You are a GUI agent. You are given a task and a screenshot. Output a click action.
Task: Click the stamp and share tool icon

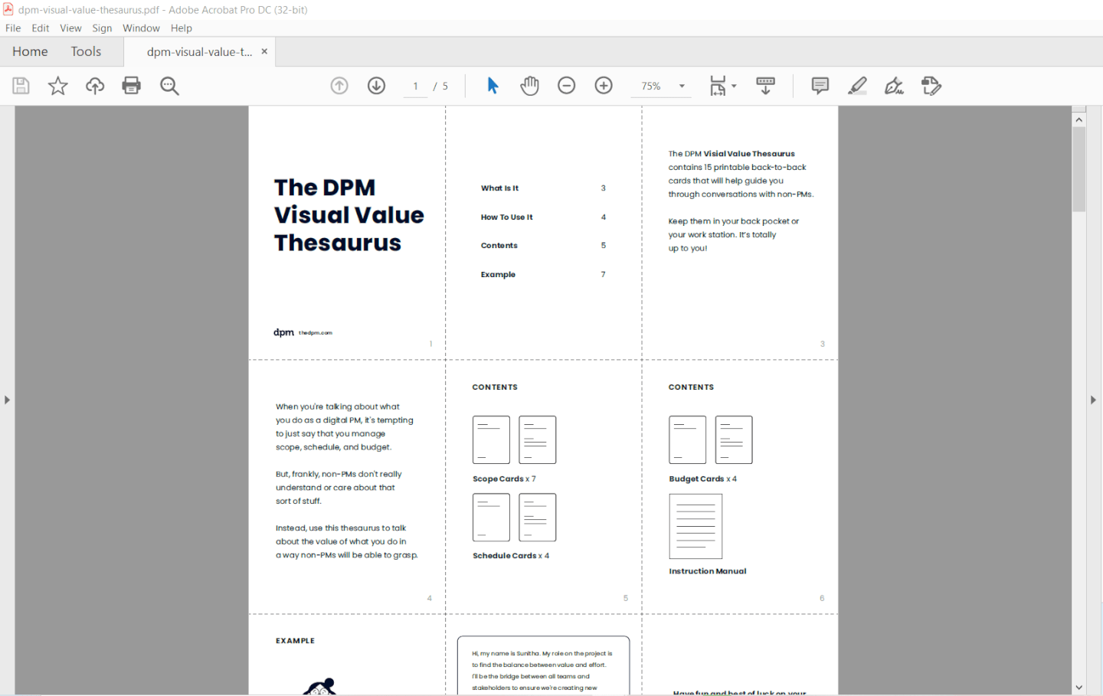click(x=931, y=86)
